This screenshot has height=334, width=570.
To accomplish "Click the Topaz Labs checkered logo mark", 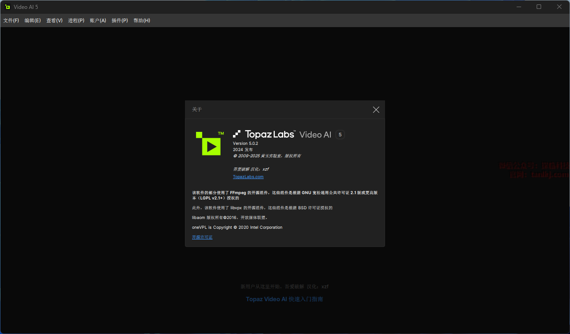I will coord(237,134).
